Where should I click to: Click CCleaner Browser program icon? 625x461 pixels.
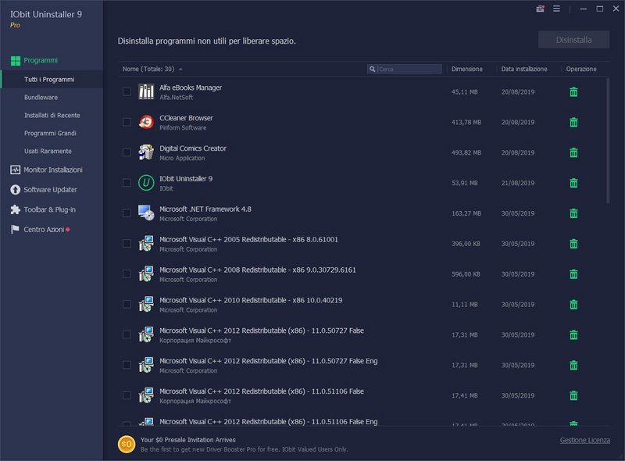point(146,122)
